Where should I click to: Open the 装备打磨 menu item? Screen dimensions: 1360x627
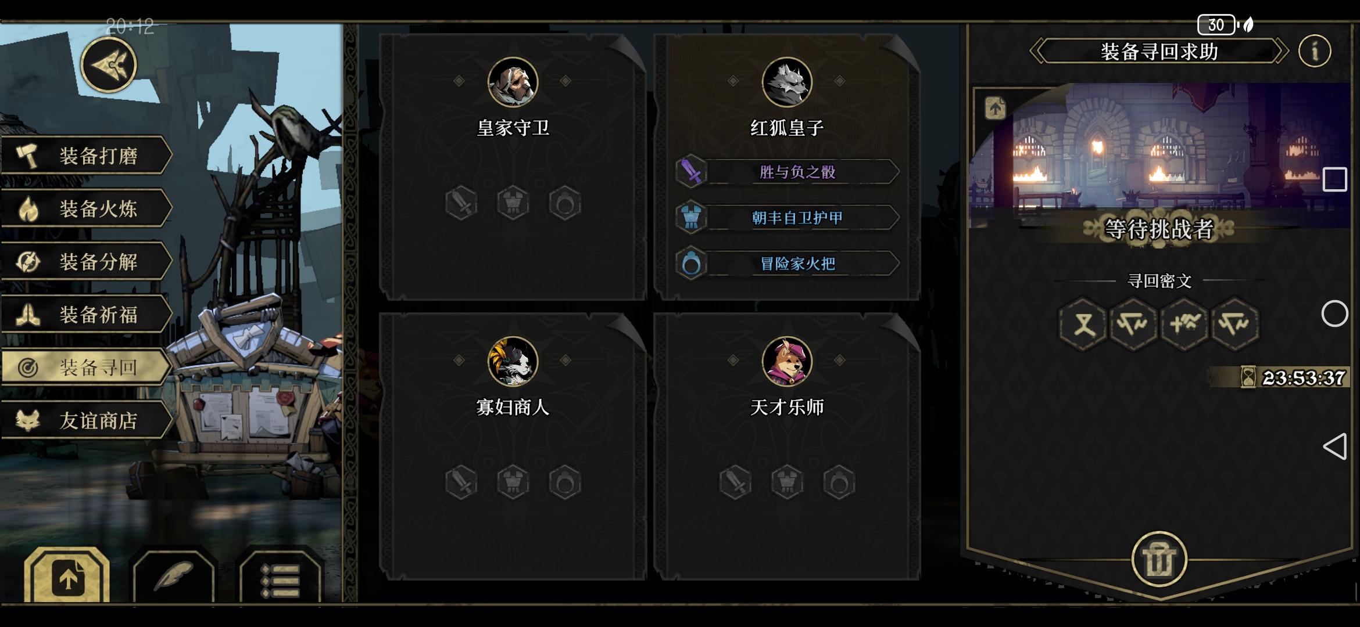[x=87, y=156]
